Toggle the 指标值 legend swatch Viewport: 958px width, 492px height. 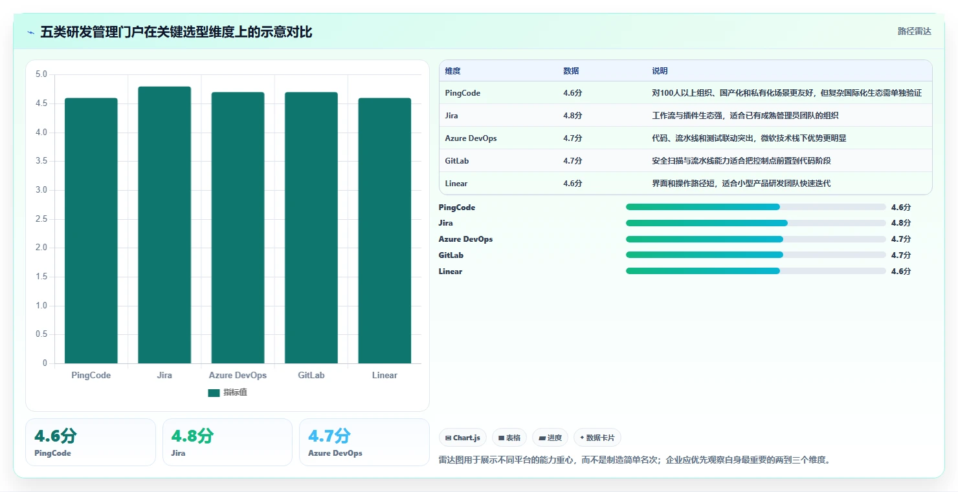coord(214,393)
